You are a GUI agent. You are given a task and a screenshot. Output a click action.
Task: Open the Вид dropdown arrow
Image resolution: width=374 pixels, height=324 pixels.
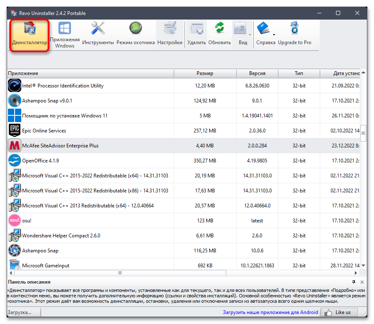[250, 34]
